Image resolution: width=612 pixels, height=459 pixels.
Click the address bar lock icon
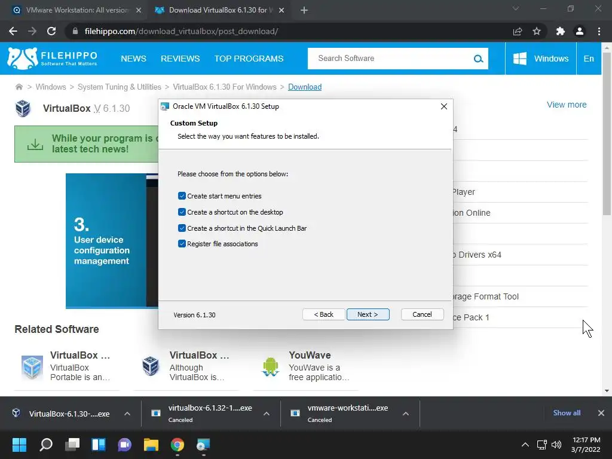coord(75,31)
